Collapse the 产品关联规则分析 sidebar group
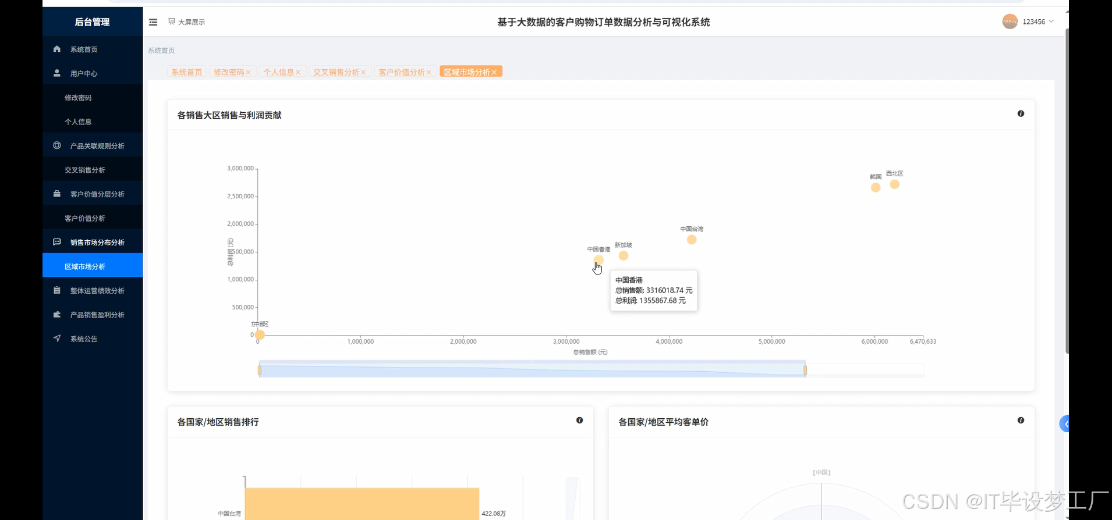The height and width of the screenshot is (520, 1112). [x=93, y=145]
